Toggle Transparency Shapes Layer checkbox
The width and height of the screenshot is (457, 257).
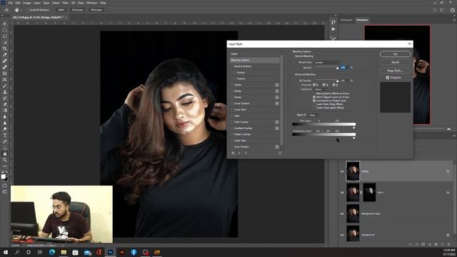[x=314, y=101]
